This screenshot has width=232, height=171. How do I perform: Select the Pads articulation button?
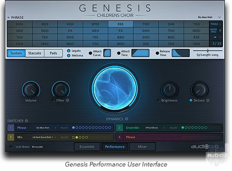pyautogui.click(x=53, y=53)
